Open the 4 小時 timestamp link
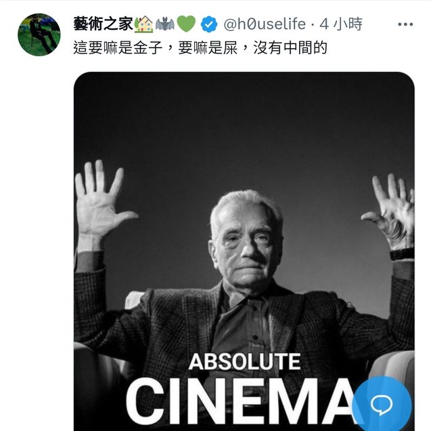The height and width of the screenshot is (431, 433). [x=341, y=24]
